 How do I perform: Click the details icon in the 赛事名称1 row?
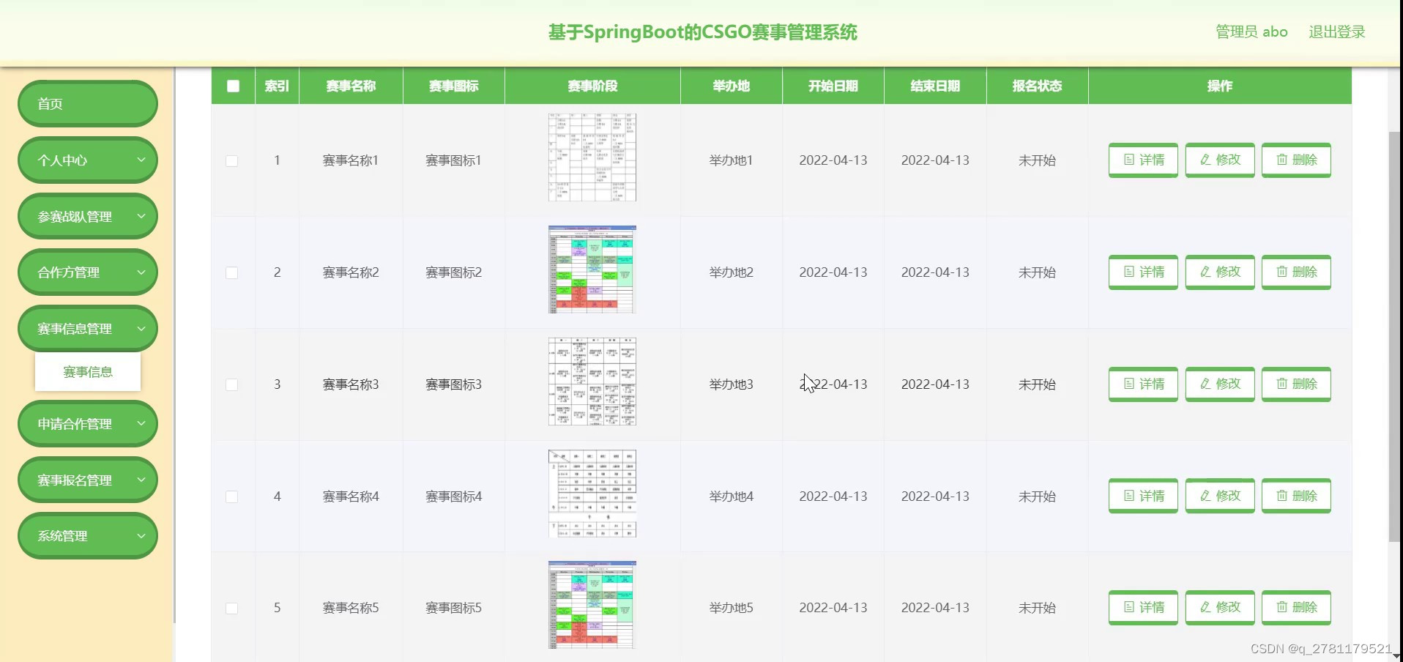(x=1128, y=160)
